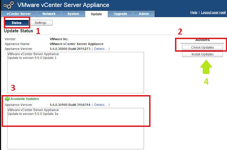Image resolution: width=227 pixels, height=150 pixels.
Task: Open the Help link
Action: (x=194, y=12)
